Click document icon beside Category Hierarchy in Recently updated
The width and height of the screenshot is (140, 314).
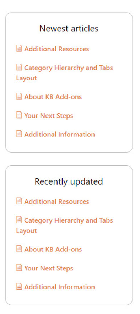[x=19, y=220]
